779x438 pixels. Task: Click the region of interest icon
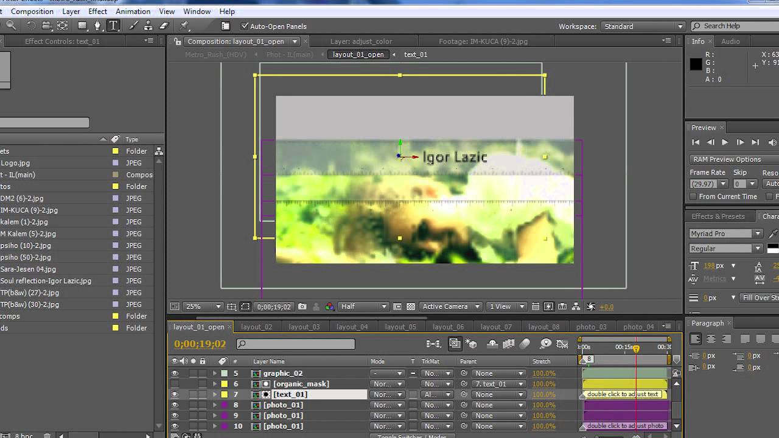point(397,307)
